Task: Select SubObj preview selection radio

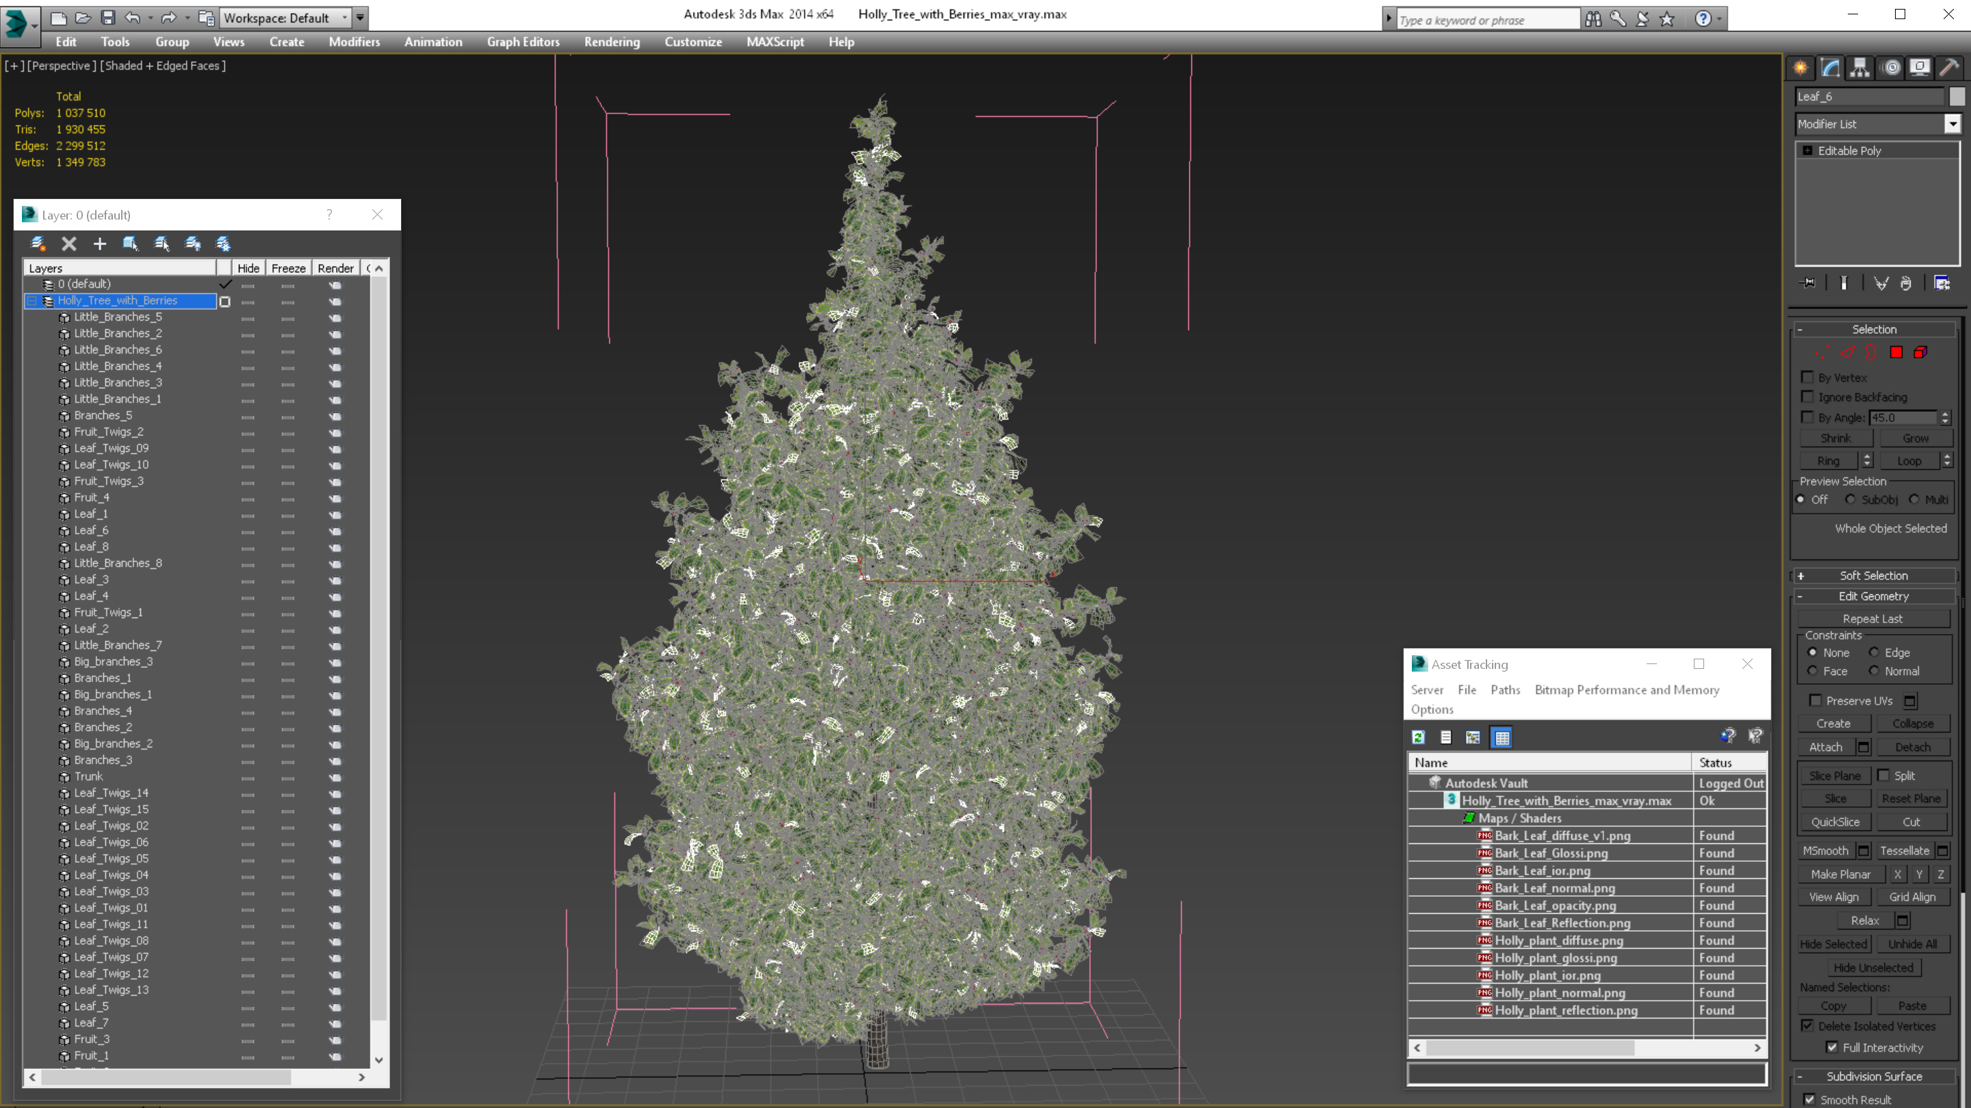Action: pos(1850,499)
